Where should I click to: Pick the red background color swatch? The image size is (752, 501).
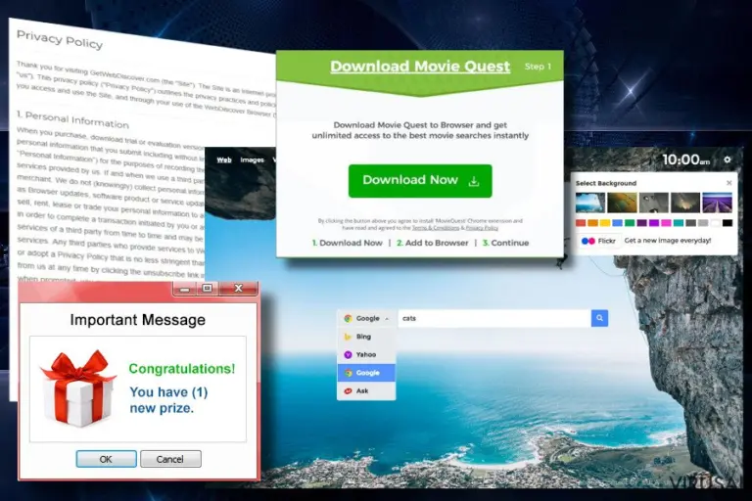(581, 223)
